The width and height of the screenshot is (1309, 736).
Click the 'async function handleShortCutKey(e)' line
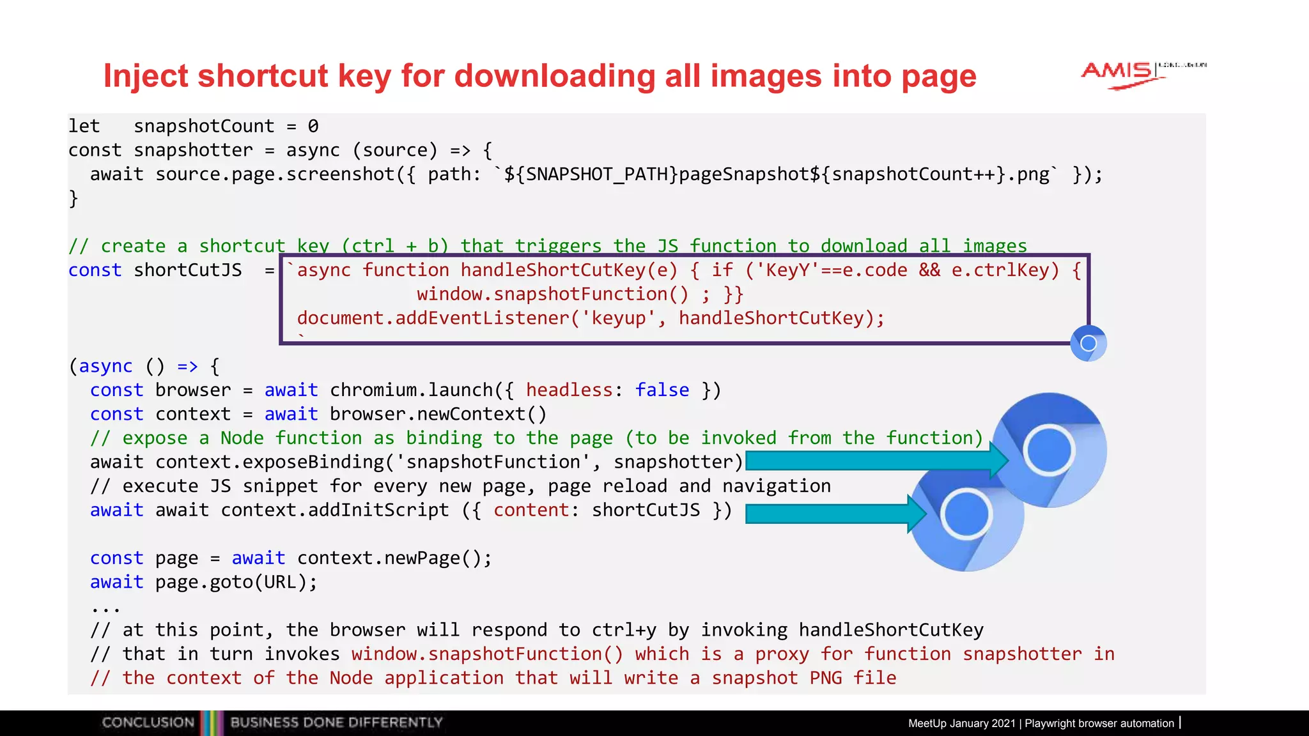684,270
